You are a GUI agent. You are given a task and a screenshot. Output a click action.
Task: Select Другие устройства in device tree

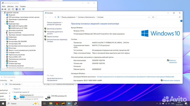(x=15, y=32)
